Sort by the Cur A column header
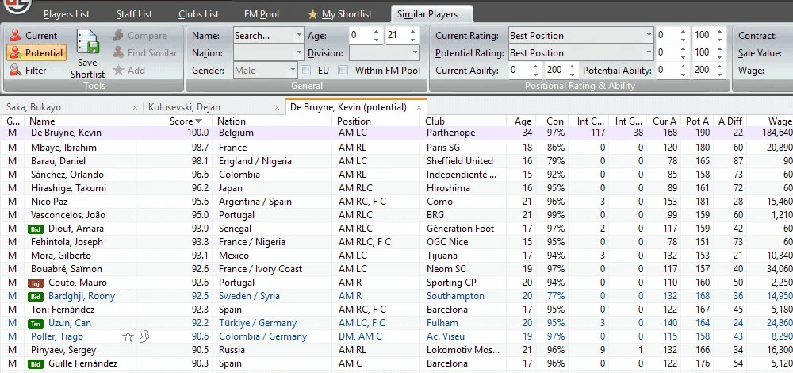 click(665, 121)
